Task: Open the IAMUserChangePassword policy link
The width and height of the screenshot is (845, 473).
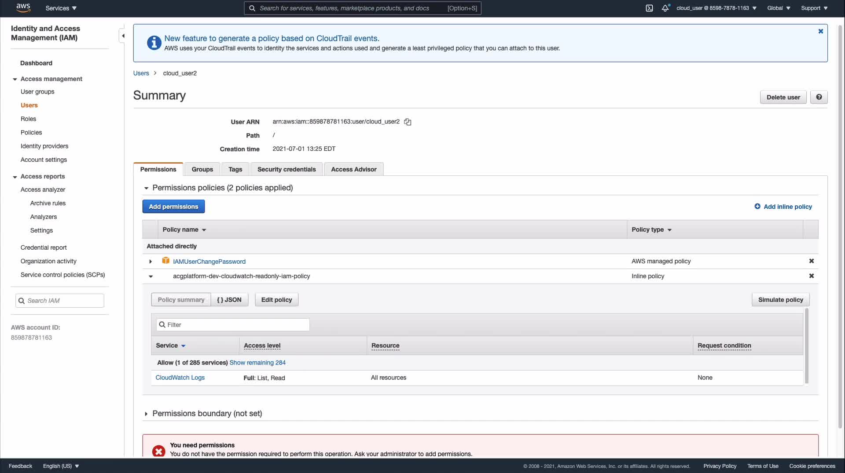Action: point(209,262)
